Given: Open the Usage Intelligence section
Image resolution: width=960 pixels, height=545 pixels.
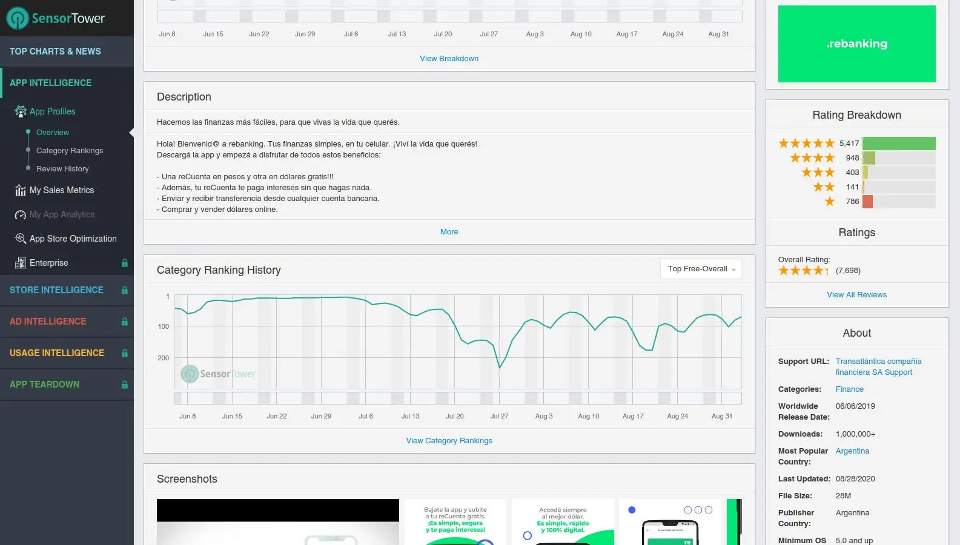Looking at the screenshot, I should pos(67,353).
